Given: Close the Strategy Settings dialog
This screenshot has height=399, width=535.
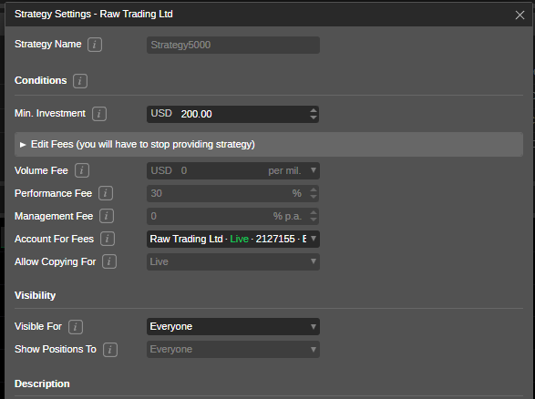Looking at the screenshot, I should [x=520, y=15].
